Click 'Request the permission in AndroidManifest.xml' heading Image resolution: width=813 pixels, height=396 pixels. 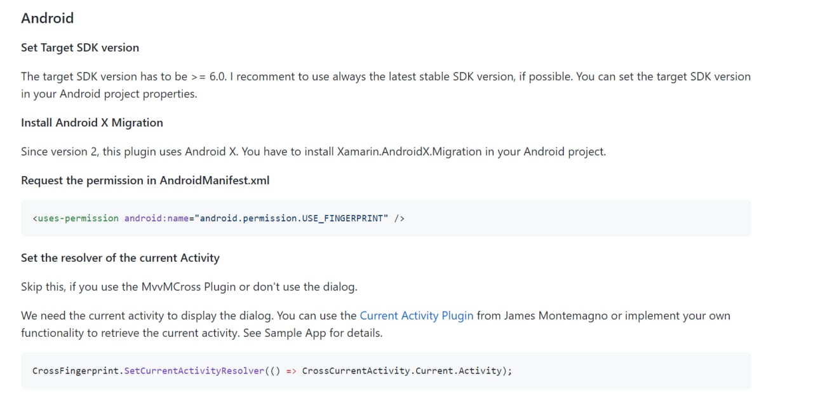(x=145, y=181)
